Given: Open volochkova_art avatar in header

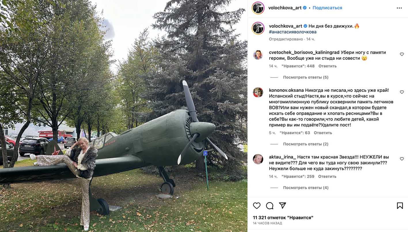Looking at the screenshot, I should (x=258, y=8).
